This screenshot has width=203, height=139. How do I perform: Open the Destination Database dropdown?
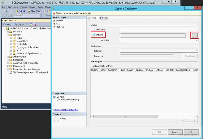(159, 51)
